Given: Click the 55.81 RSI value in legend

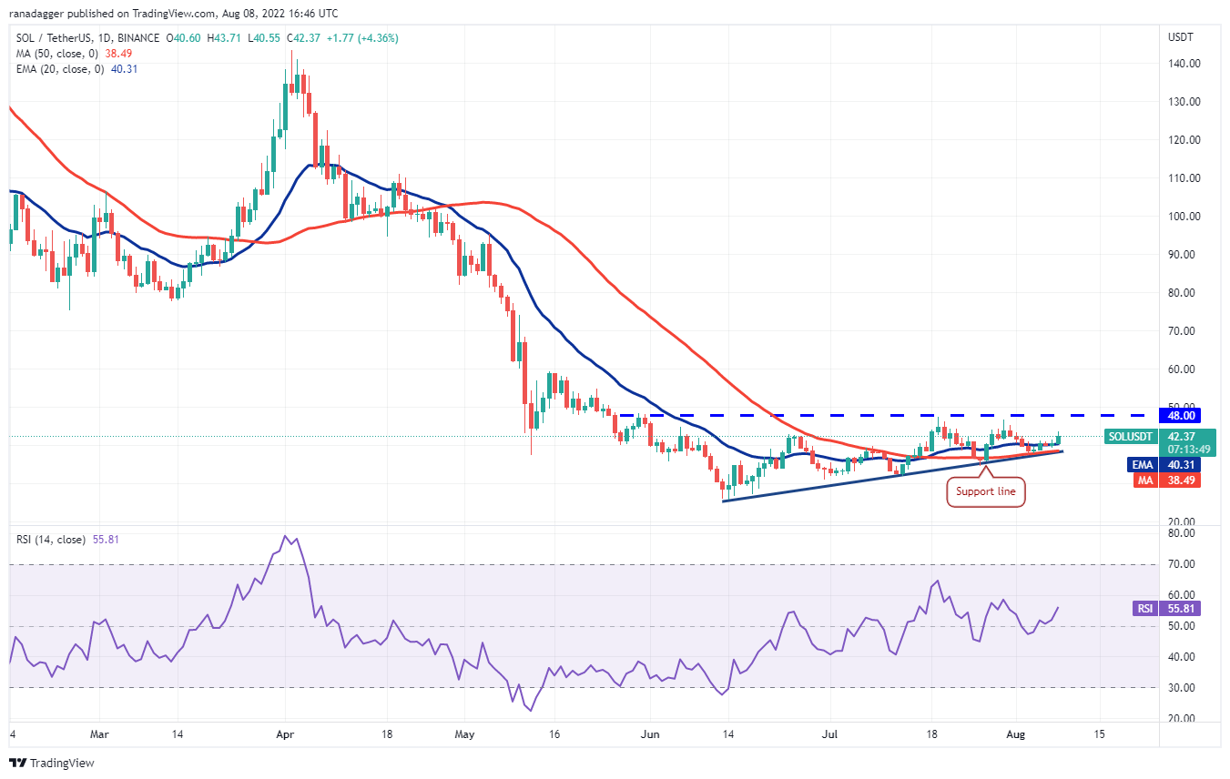Looking at the screenshot, I should click(105, 540).
